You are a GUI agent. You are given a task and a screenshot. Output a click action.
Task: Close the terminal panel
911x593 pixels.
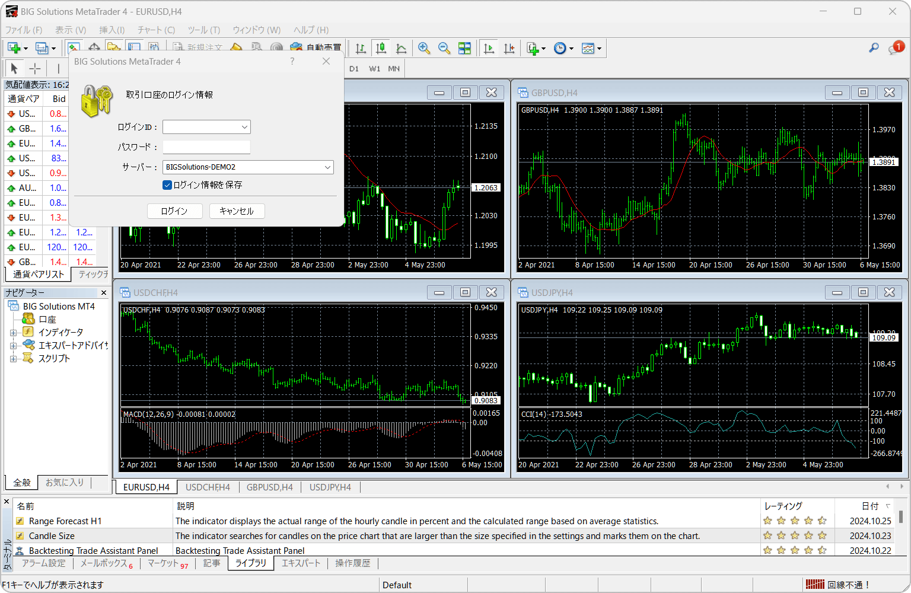click(x=7, y=502)
